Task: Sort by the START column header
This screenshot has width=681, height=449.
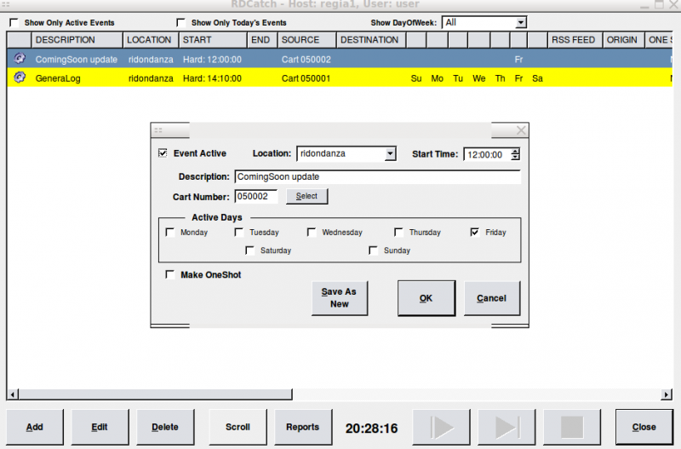Action: [211, 40]
